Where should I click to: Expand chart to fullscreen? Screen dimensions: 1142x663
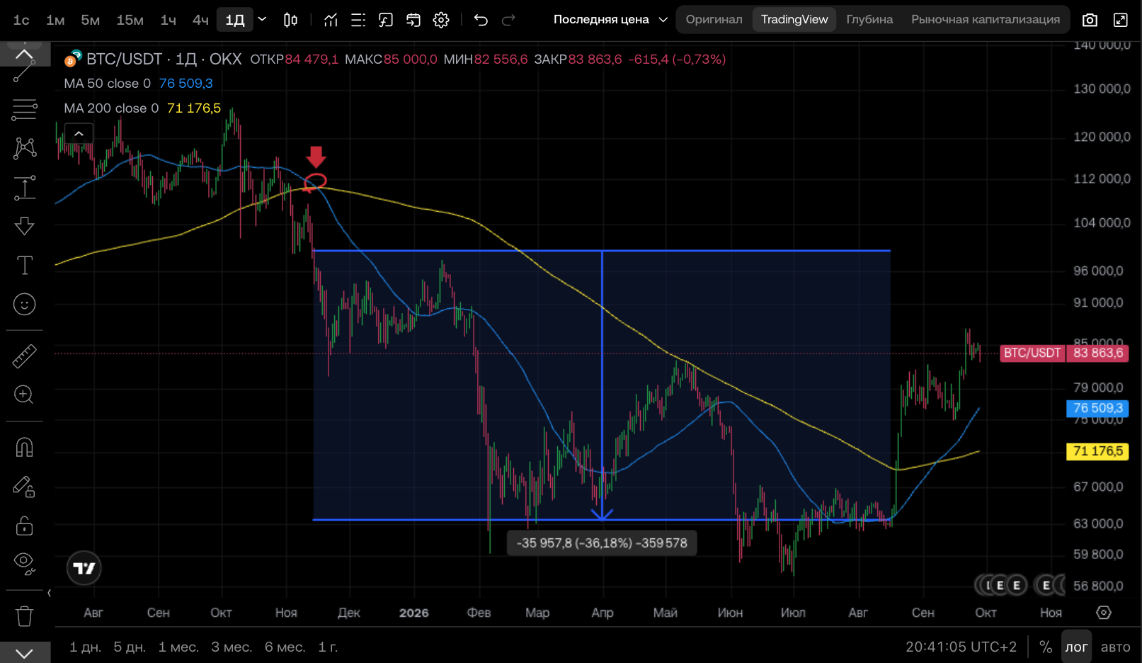point(1120,20)
